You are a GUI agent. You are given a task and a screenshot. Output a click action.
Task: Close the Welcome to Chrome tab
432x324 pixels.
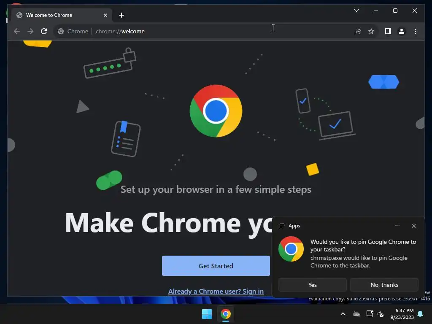click(x=105, y=15)
